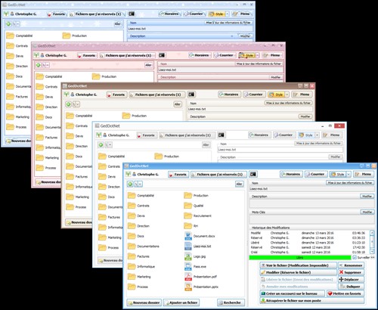Open Menu button in front blue window
The height and width of the screenshot is (310, 378).
(364, 174)
